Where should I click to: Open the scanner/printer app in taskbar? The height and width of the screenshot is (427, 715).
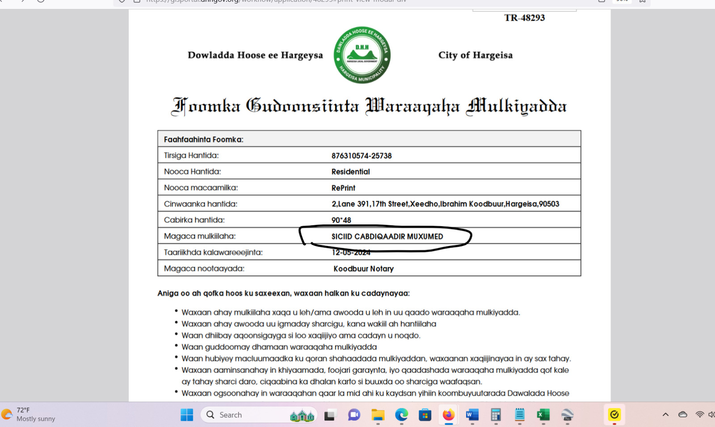pos(568,415)
